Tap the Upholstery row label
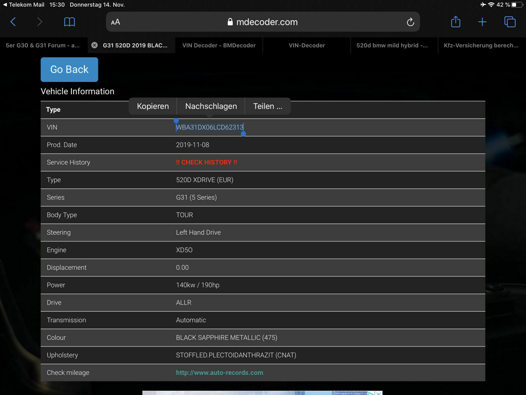The height and width of the screenshot is (395, 526). tap(62, 355)
